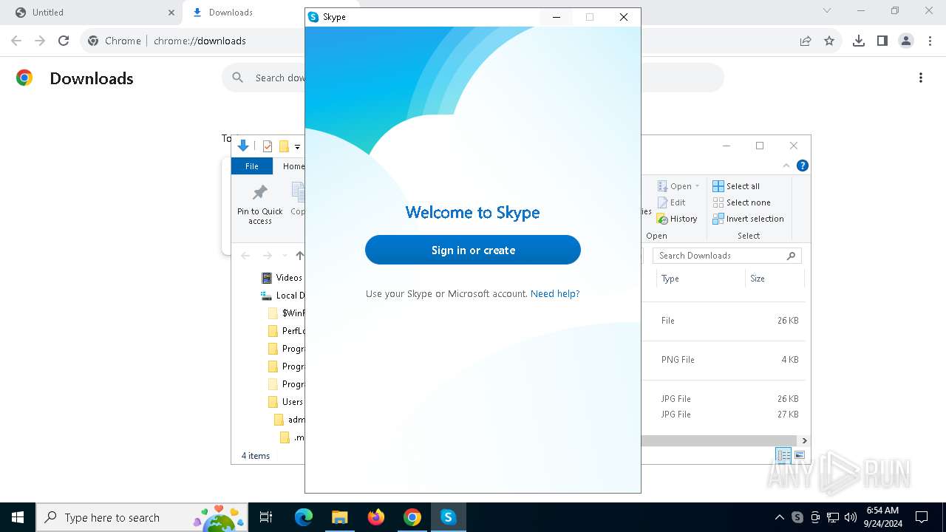Show hidden tray icons chevron
The width and height of the screenshot is (946, 532).
pyautogui.click(x=780, y=517)
